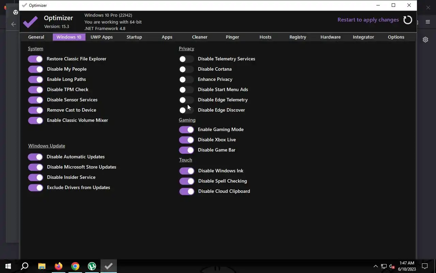The width and height of the screenshot is (436, 273).
Task: Toggle Remove Cast to Device switch
Action: 35,110
